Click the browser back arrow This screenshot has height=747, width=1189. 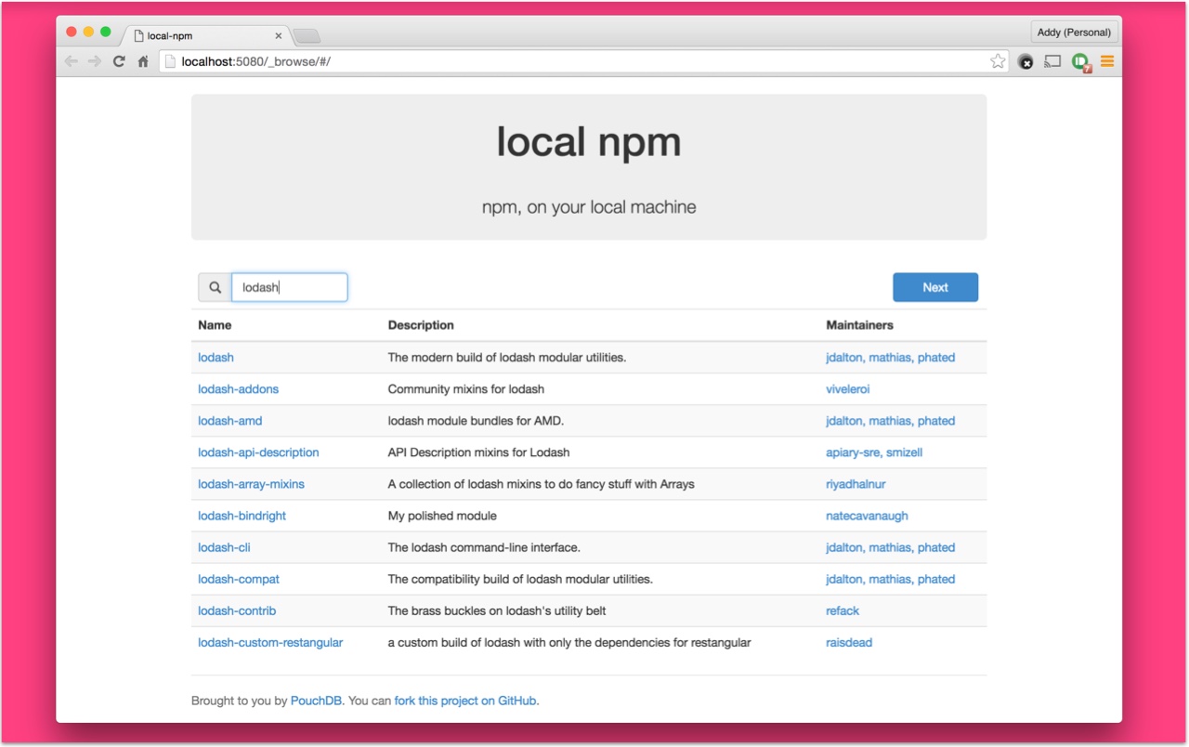(x=72, y=61)
